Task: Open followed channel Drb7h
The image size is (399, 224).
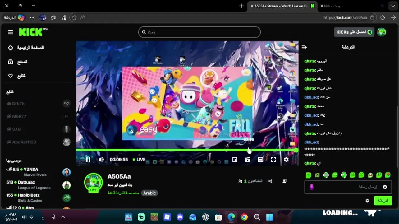Action: coord(38,104)
